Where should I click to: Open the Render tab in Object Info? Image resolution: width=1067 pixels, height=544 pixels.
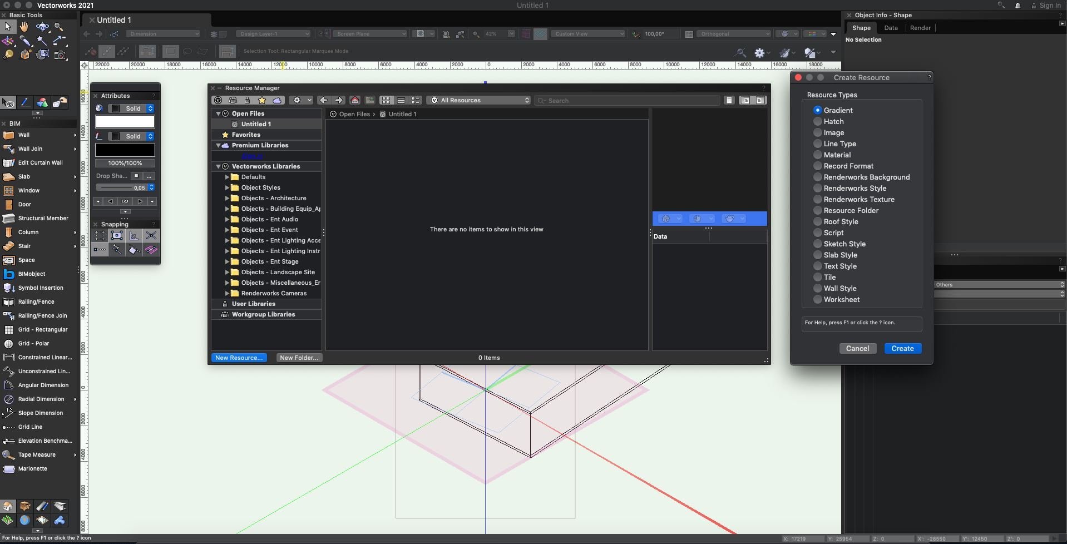[920, 28]
